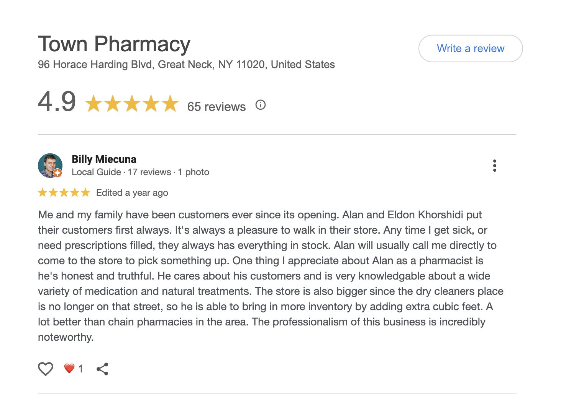This screenshot has width=561, height=400.
Task: Click the 4.9 overall rating number
Action: 57,102
